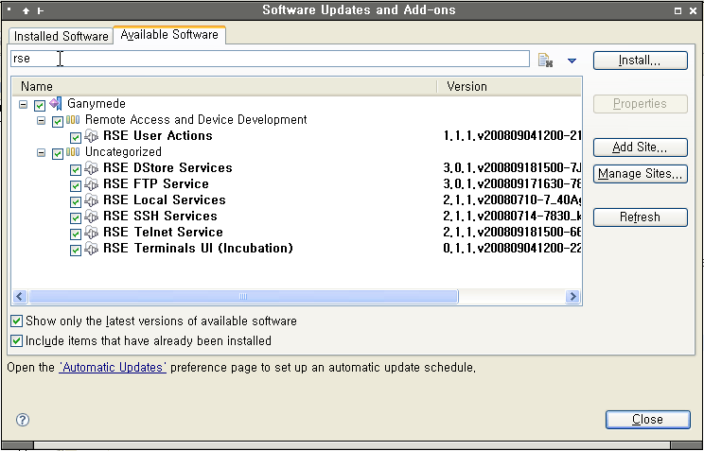
Task: Click version 1.1.1.v200809041200 of RSE User Actions
Action: pyautogui.click(x=512, y=136)
